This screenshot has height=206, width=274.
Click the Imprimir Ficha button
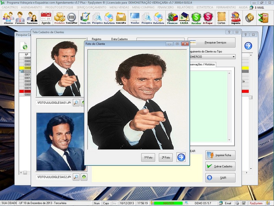[x=220, y=155]
